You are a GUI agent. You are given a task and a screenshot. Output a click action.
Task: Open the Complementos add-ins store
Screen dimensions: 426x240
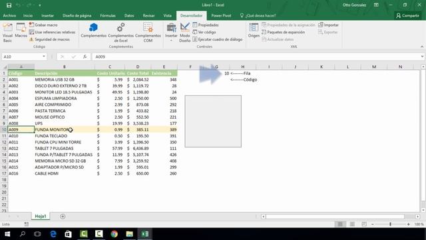click(x=93, y=31)
